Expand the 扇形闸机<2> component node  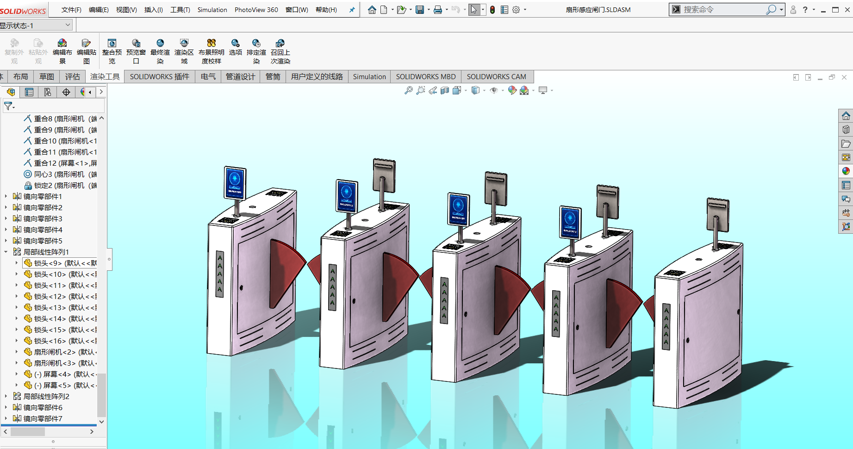[x=17, y=352]
